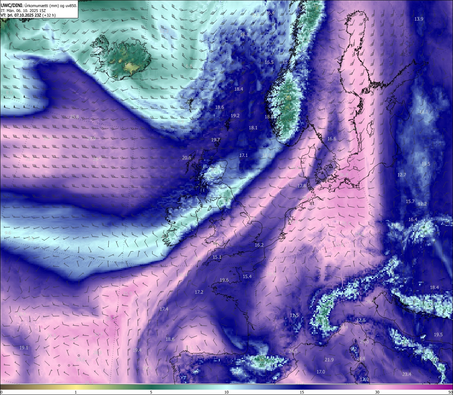Image resolution: width=453 pixels, height=395 pixels.
Task: Click the 19.7 value on the map
Action: 216,140
